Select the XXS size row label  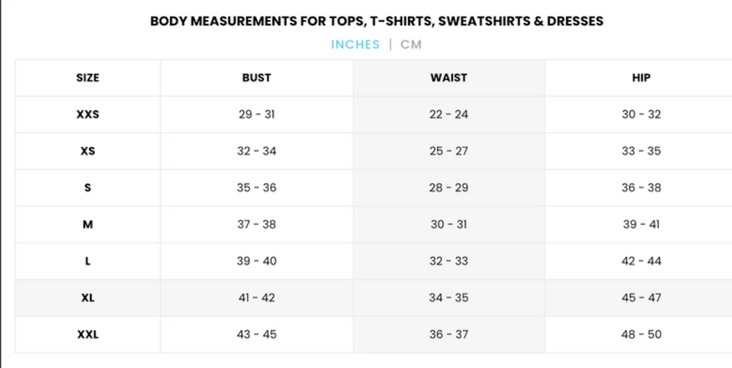coord(87,115)
